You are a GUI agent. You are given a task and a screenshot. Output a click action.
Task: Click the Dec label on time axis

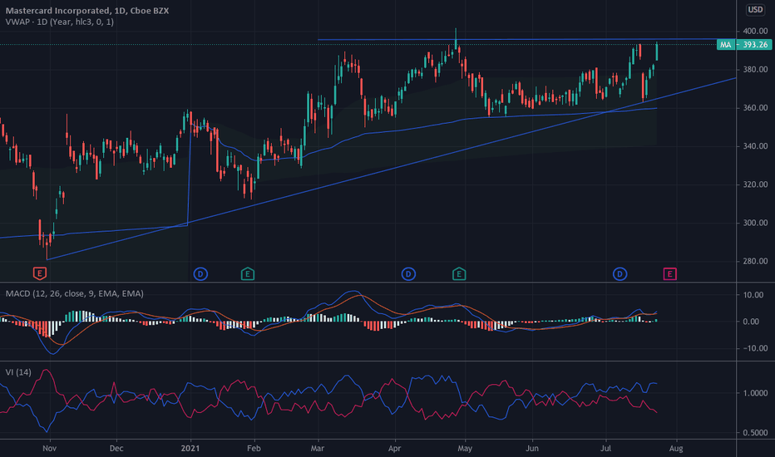(x=116, y=449)
